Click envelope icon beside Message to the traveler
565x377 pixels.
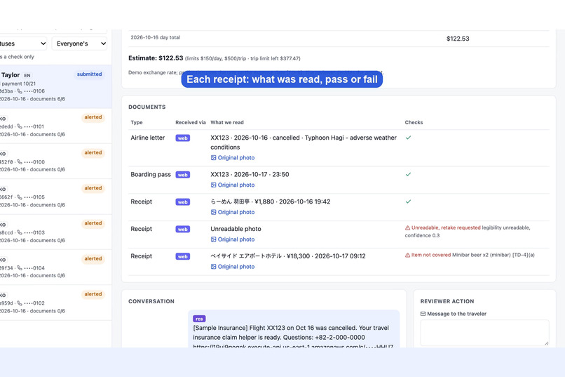coord(423,314)
